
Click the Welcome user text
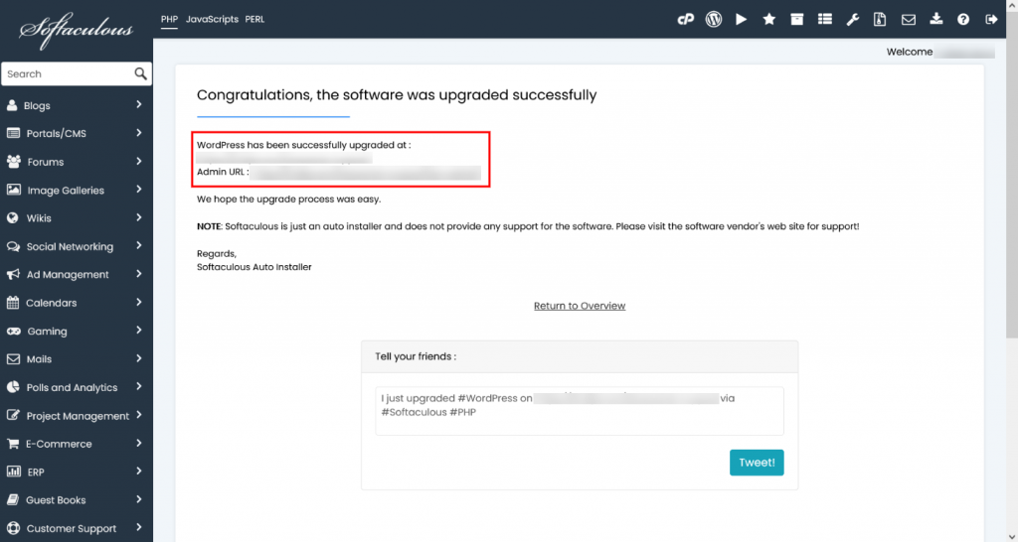[x=940, y=52]
